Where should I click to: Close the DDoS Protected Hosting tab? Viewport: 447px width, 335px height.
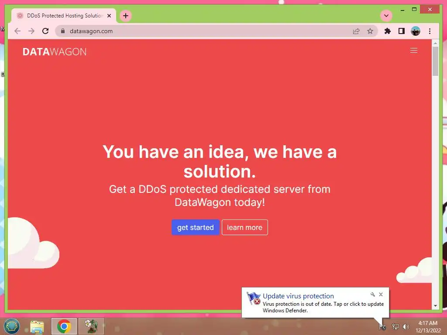click(109, 16)
